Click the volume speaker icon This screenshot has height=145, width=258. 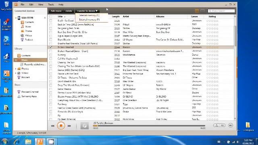point(231,125)
